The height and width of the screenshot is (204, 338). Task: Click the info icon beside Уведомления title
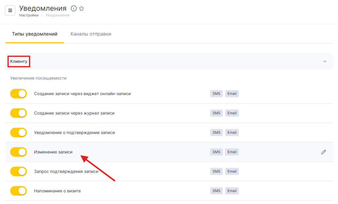(74, 9)
